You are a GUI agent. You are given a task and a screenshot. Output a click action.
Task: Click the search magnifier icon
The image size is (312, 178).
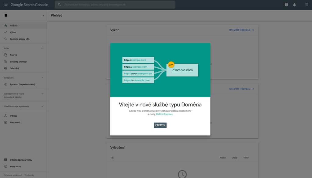tap(59, 5)
